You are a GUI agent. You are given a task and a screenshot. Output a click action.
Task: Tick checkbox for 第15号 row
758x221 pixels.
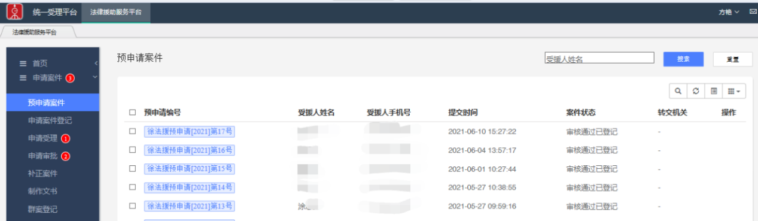point(132,169)
